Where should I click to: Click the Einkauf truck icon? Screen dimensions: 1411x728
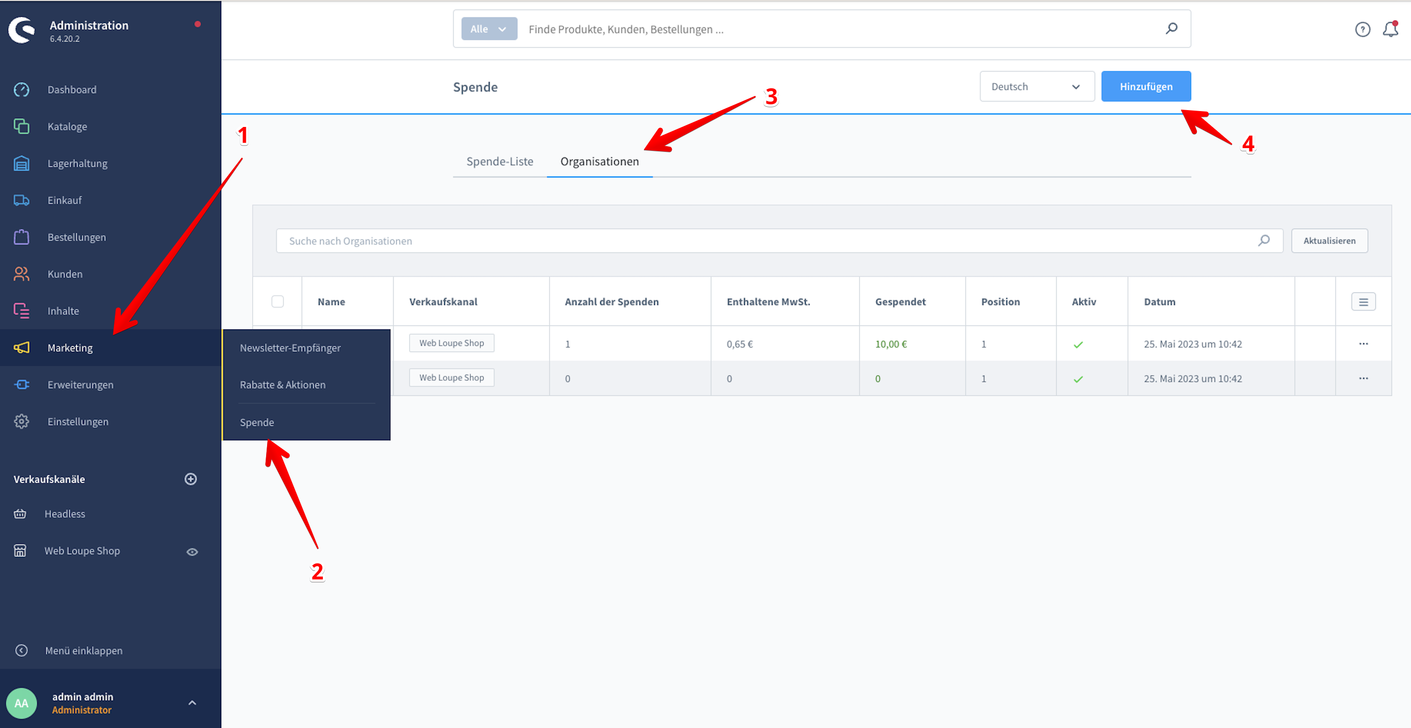point(21,201)
